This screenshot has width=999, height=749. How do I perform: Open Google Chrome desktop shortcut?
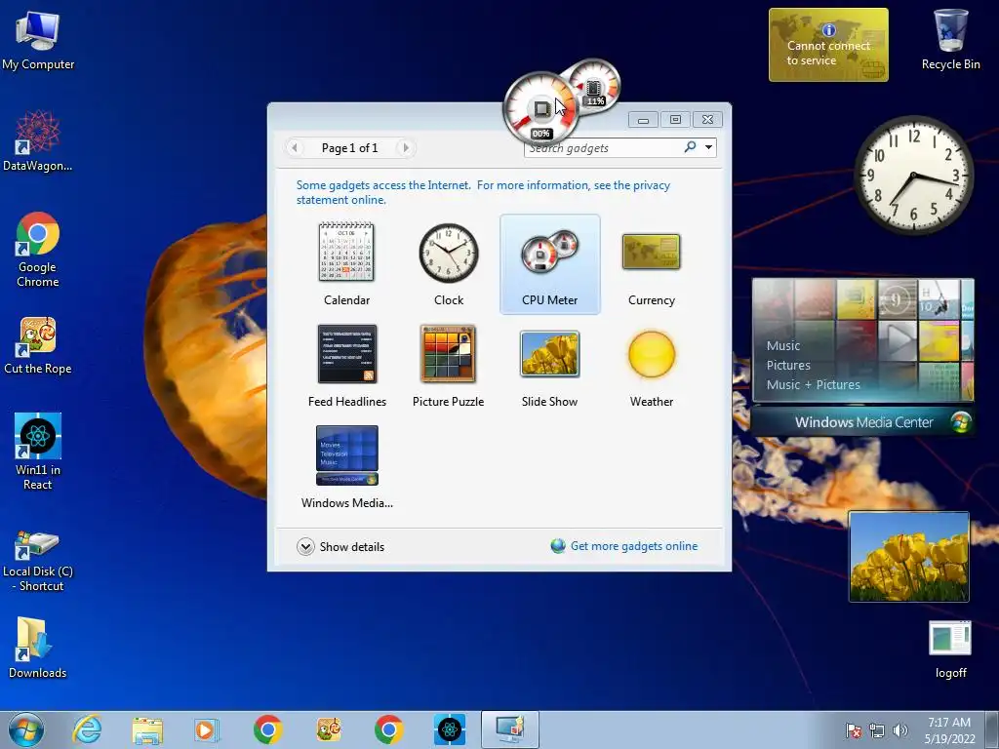pyautogui.click(x=38, y=250)
